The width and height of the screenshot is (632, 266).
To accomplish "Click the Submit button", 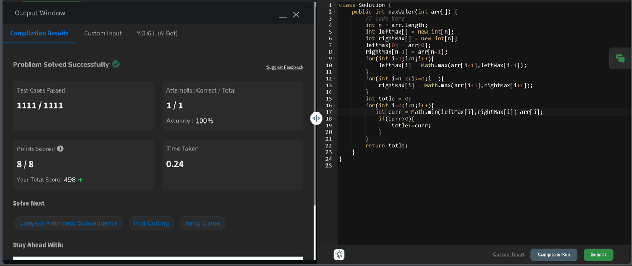I will 598,254.
